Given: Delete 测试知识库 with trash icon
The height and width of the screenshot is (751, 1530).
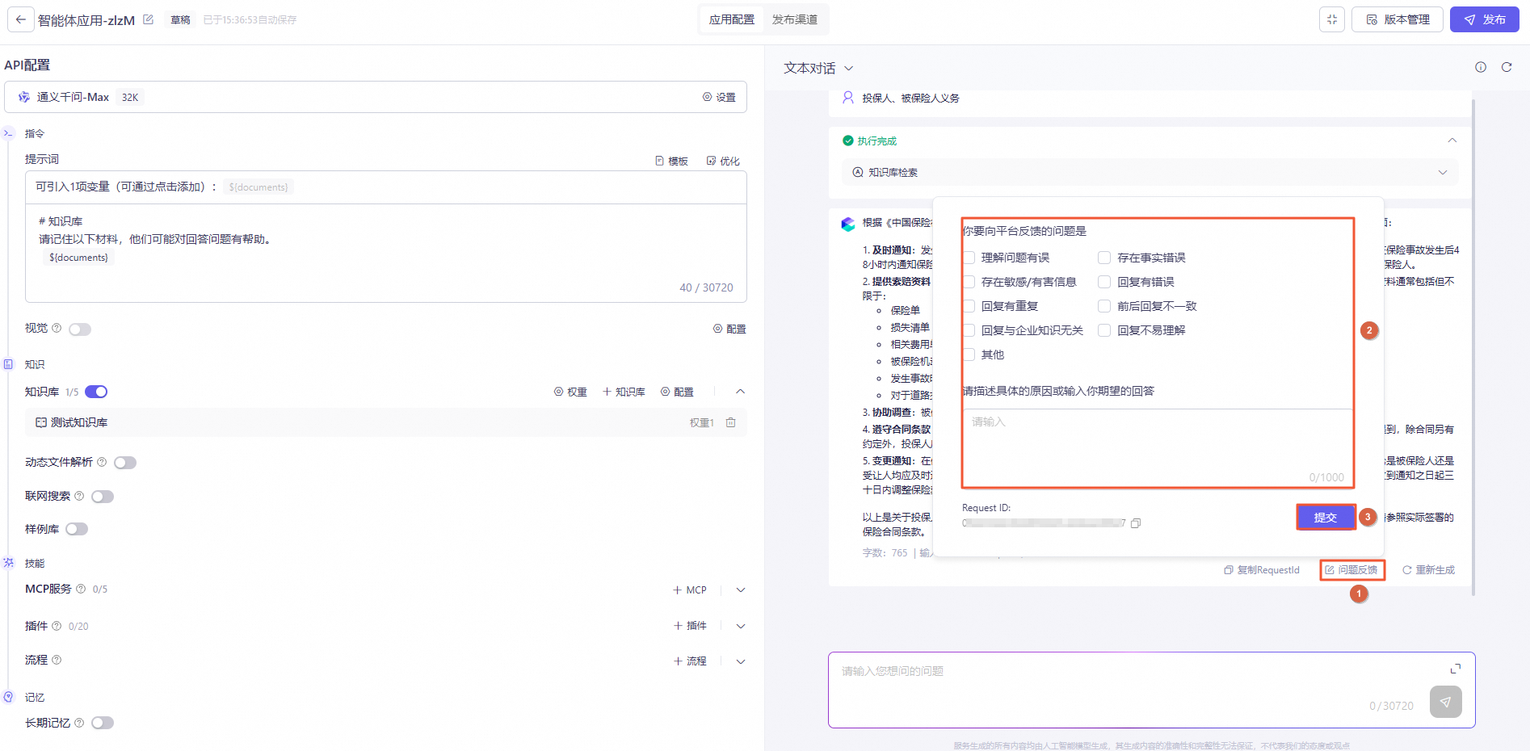Looking at the screenshot, I should click(730, 422).
